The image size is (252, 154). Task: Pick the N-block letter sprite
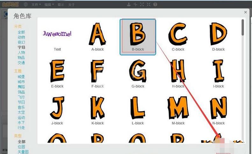click(x=218, y=111)
